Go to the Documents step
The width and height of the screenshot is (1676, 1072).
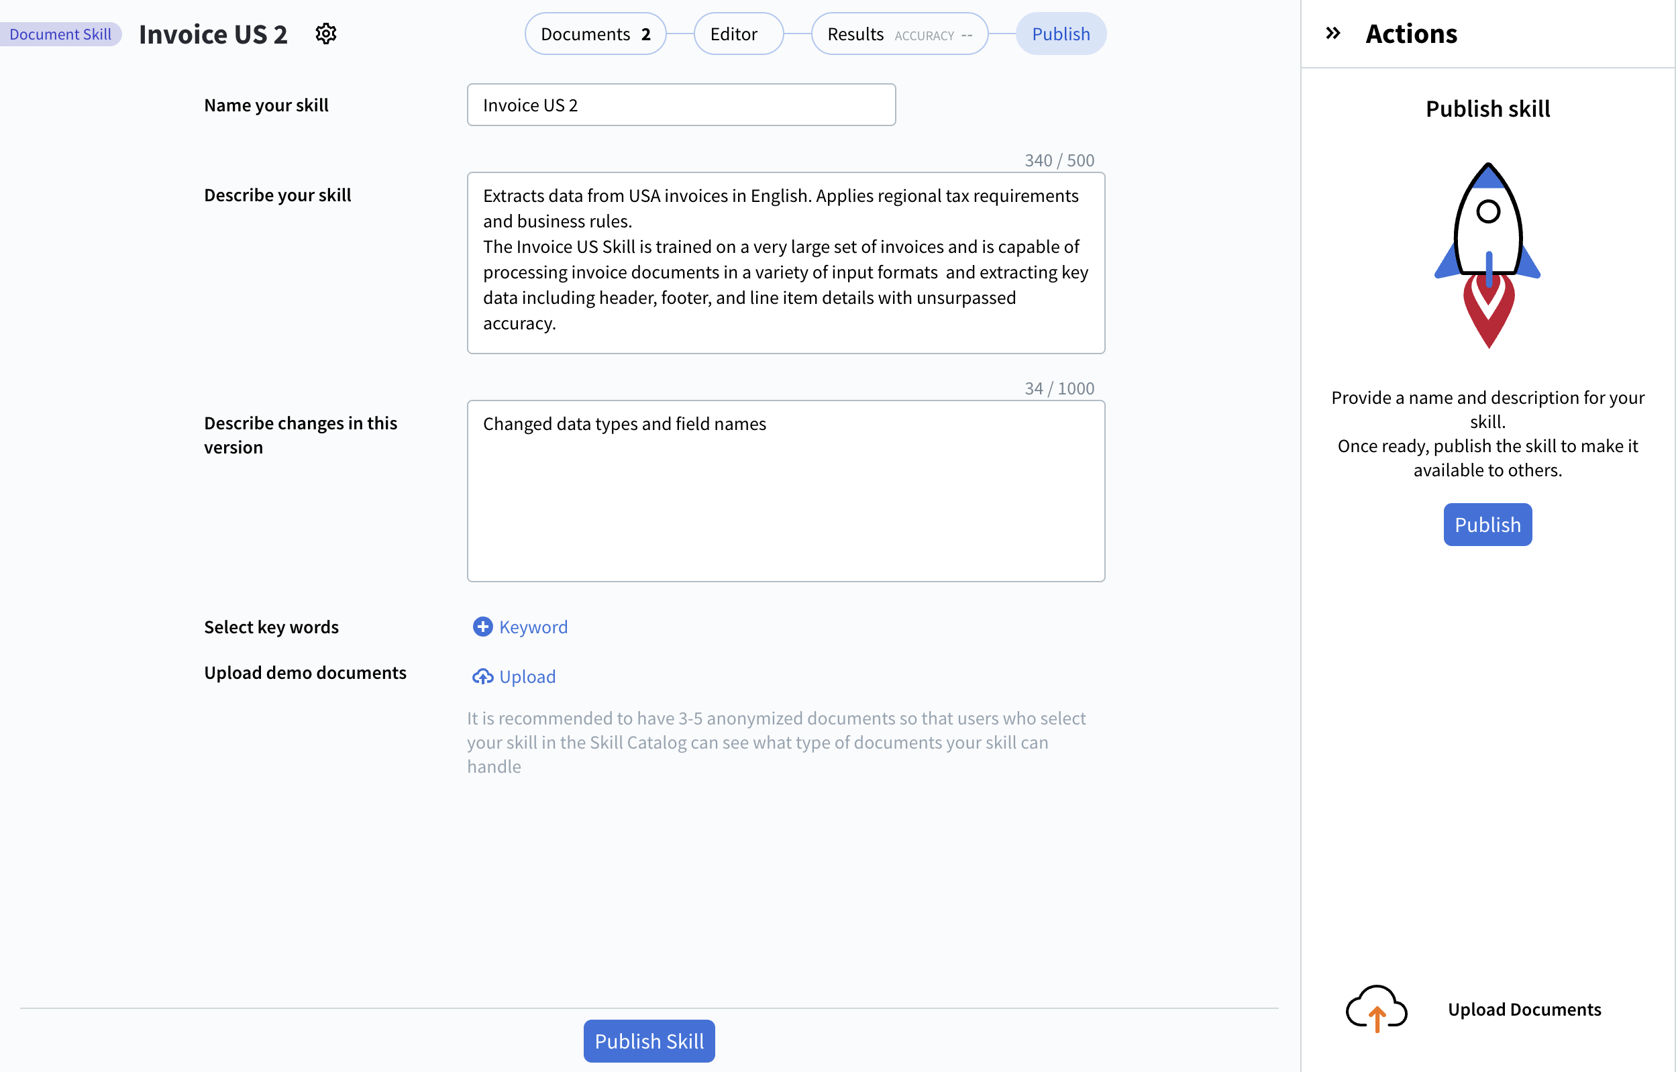595,34
